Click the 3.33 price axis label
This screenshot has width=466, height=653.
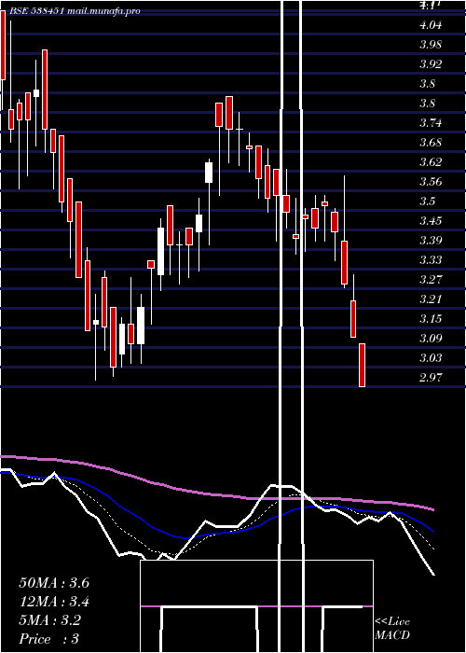click(431, 260)
